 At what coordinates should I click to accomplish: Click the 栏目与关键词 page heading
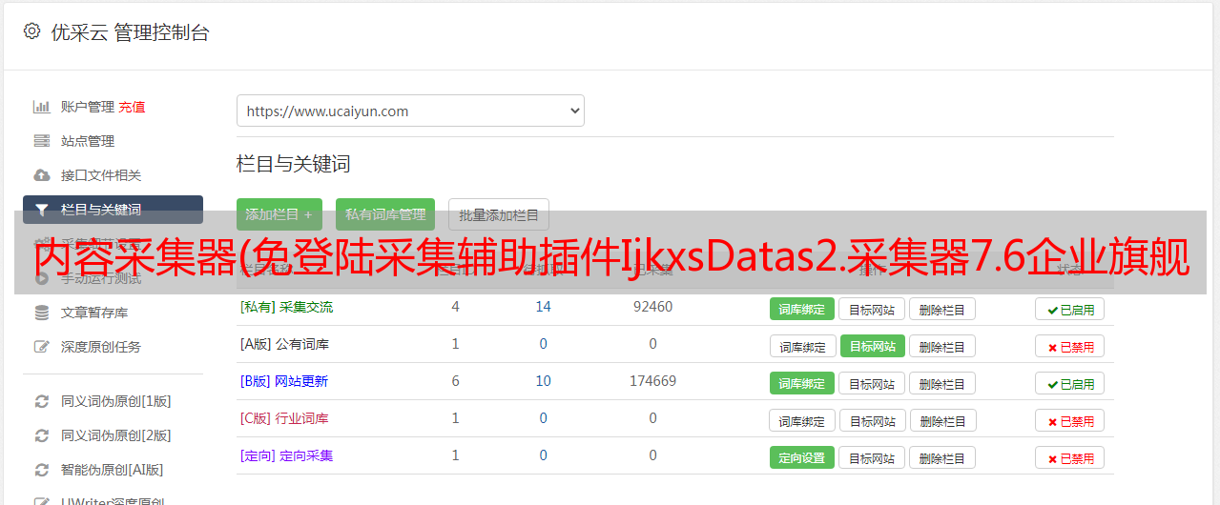tap(294, 164)
